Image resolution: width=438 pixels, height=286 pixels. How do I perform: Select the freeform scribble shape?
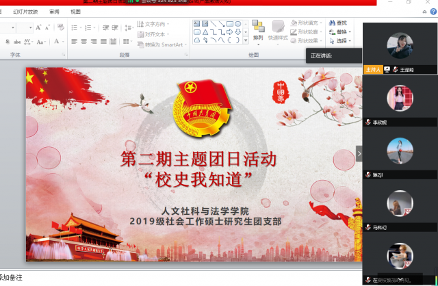(205, 40)
